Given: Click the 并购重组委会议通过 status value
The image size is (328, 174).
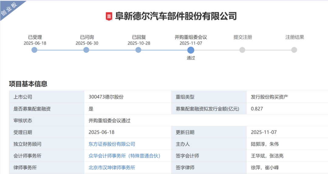Looking at the screenshot, I should pos(109,121).
